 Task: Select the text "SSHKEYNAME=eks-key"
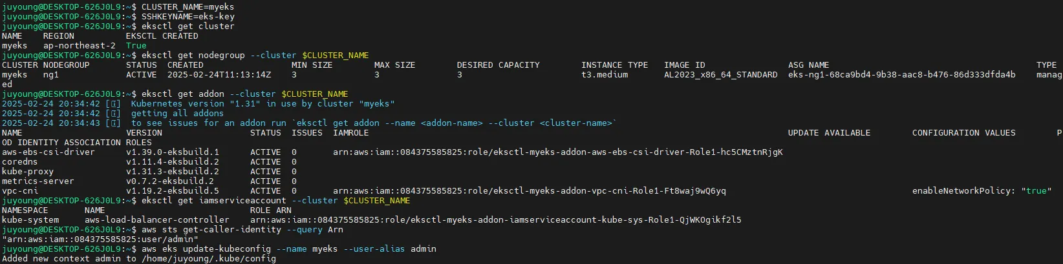188,17
